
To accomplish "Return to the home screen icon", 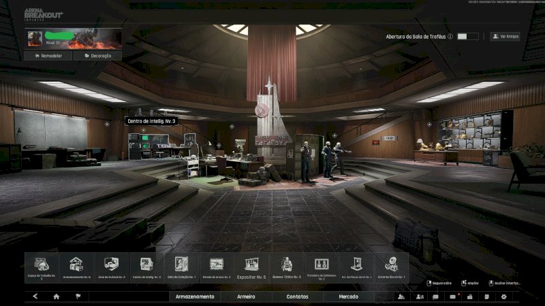I will (57, 296).
